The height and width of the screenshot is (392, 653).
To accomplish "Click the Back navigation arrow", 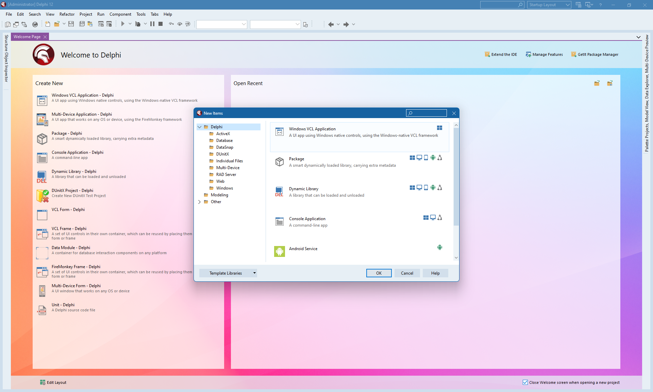I will tap(331, 24).
